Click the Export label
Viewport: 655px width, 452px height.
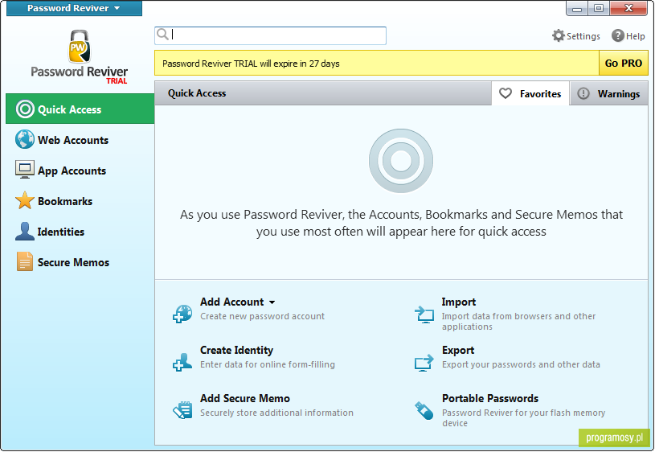pyautogui.click(x=458, y=350)
